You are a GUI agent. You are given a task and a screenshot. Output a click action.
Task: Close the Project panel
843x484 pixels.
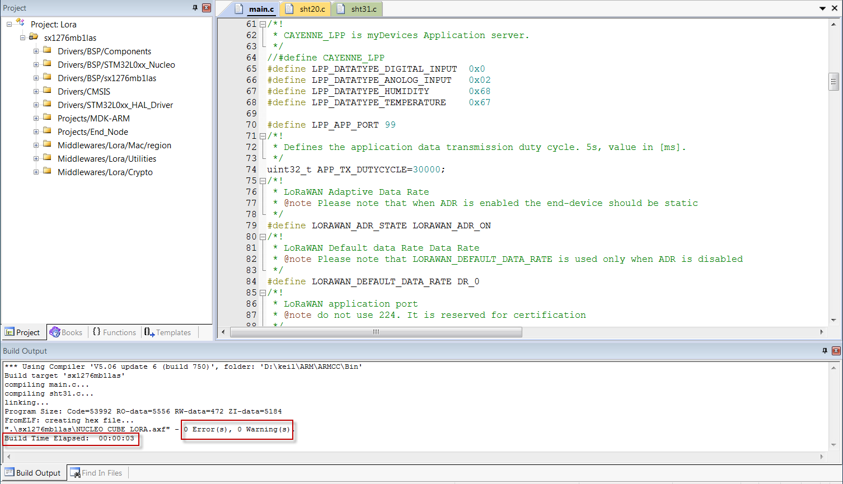tap(207, 8)
